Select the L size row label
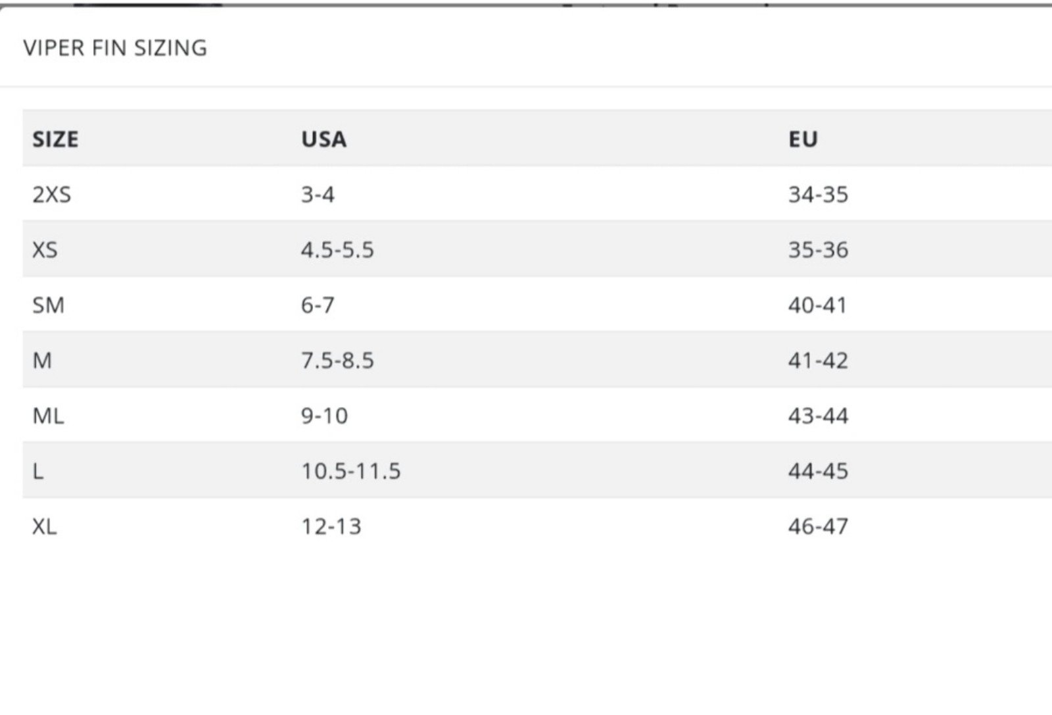The image size is (1052, 715). click(38, 471)
